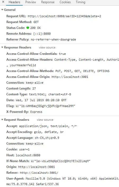Switch to the Preview tab

click(x=31, y=2)
